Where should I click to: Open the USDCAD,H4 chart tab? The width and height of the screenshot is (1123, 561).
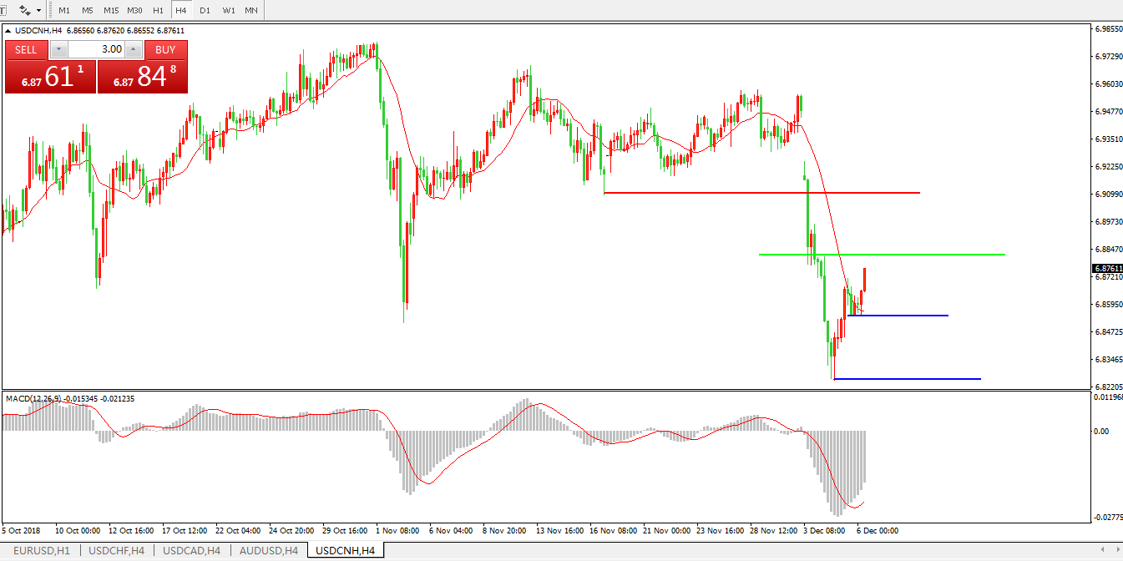click(191, 550)
